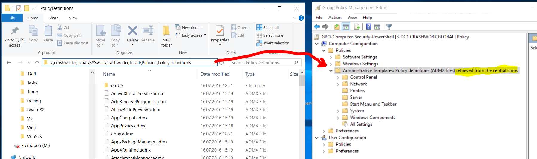The image size is (537, 159).
Task: Select the en-US folder
Action: 117,85
